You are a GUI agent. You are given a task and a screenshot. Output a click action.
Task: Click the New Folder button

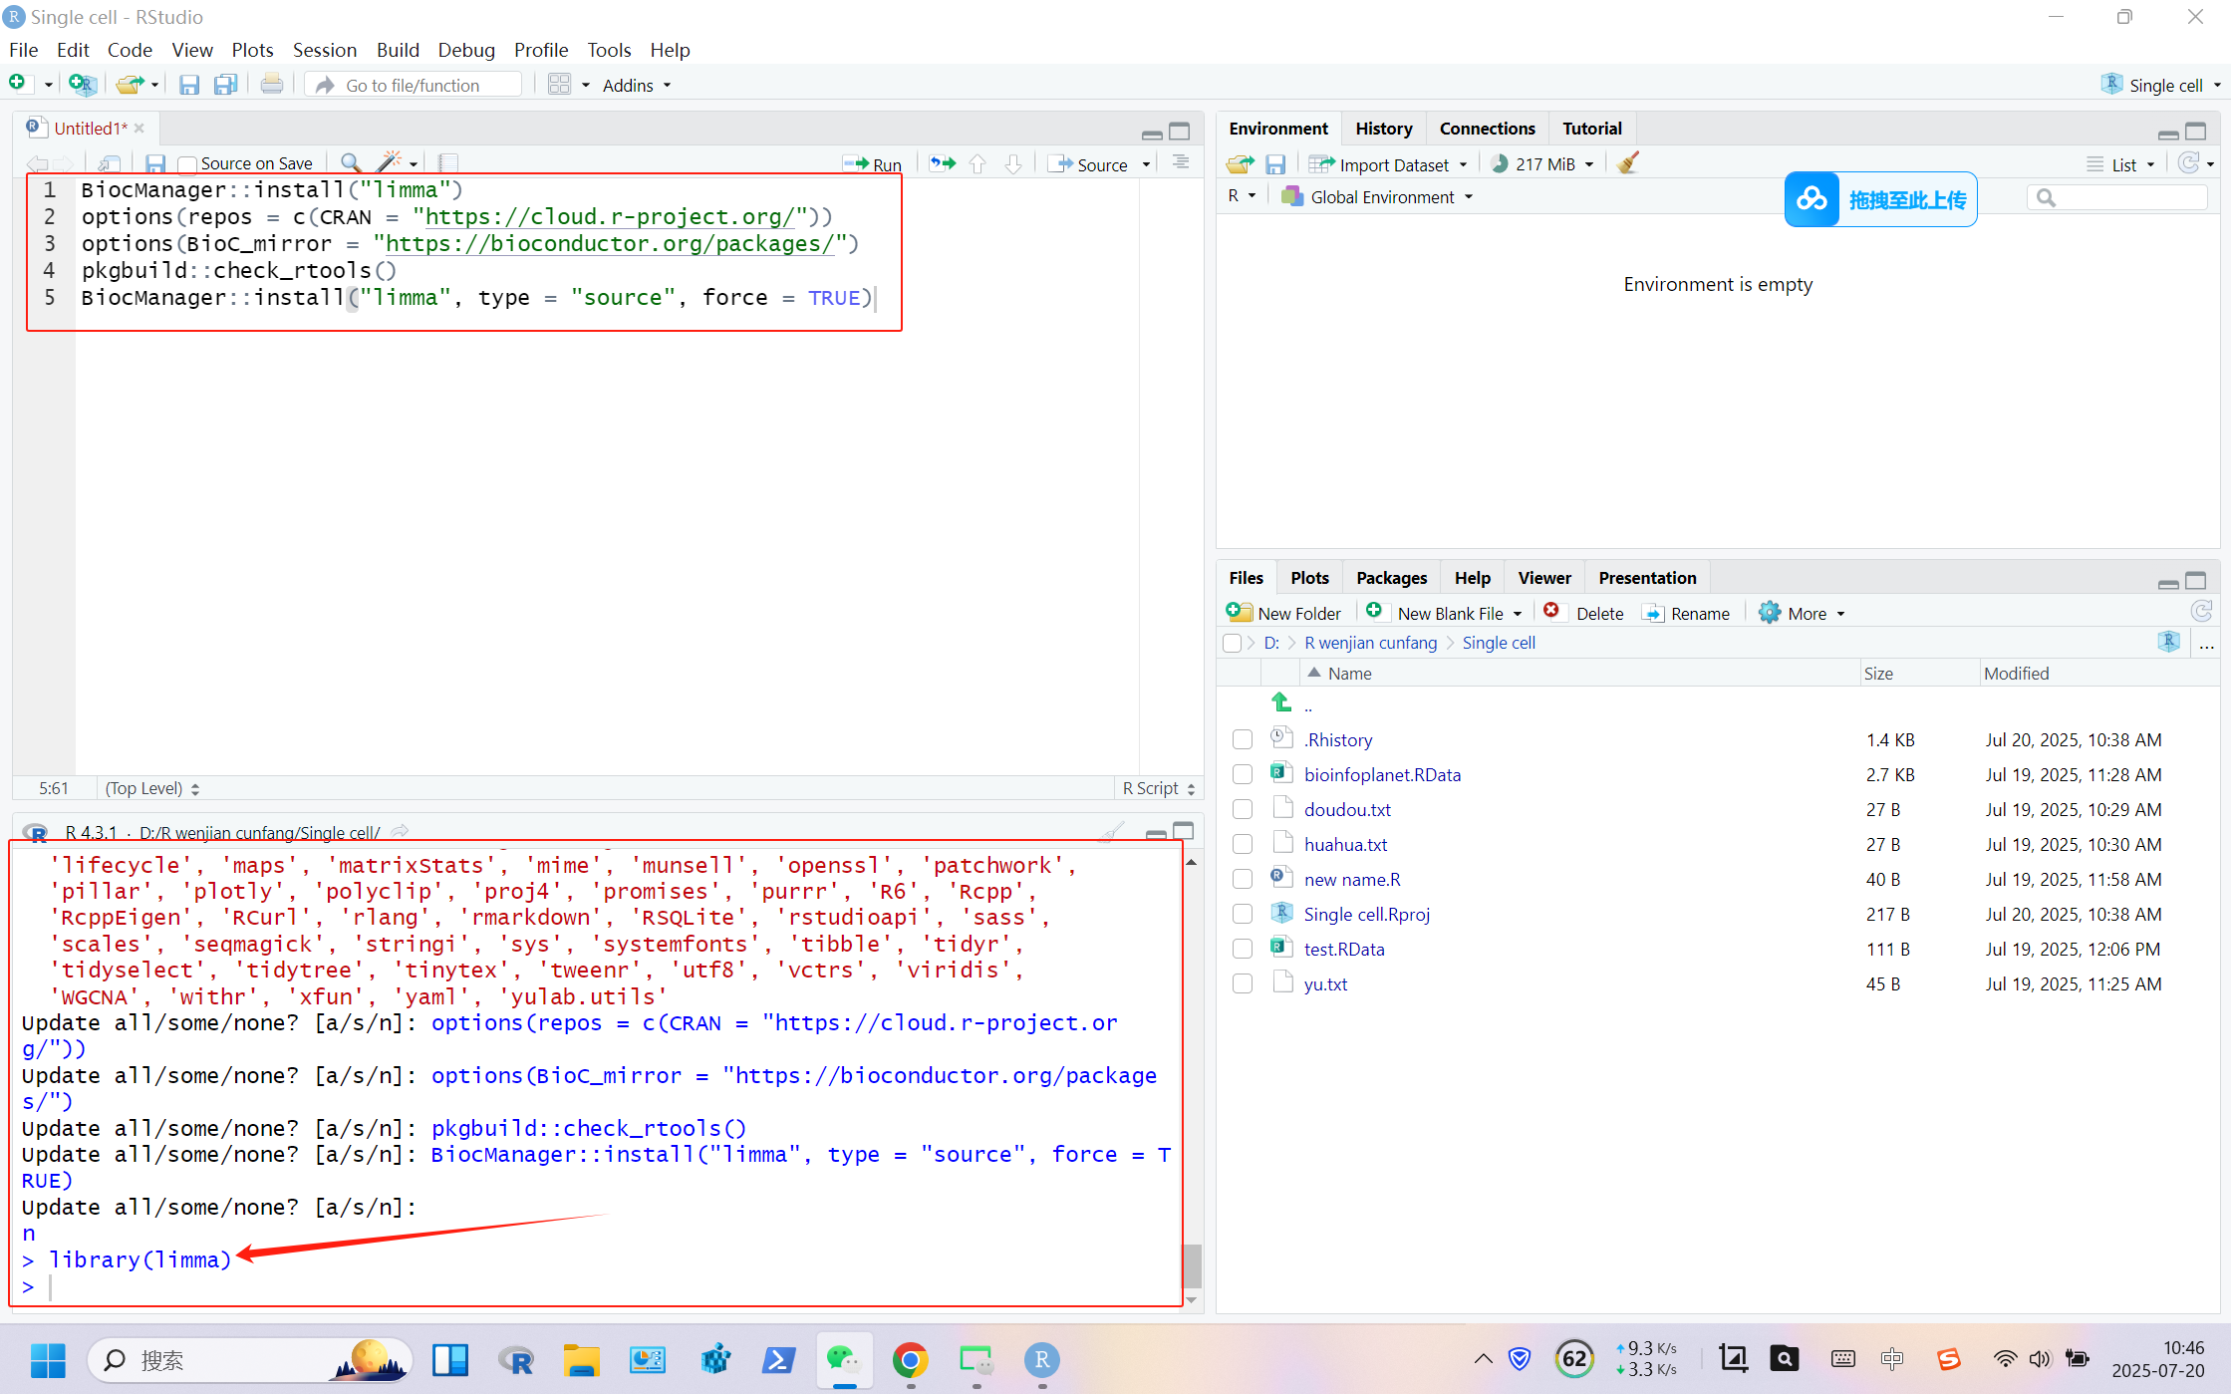click(x=1284, y=614)
